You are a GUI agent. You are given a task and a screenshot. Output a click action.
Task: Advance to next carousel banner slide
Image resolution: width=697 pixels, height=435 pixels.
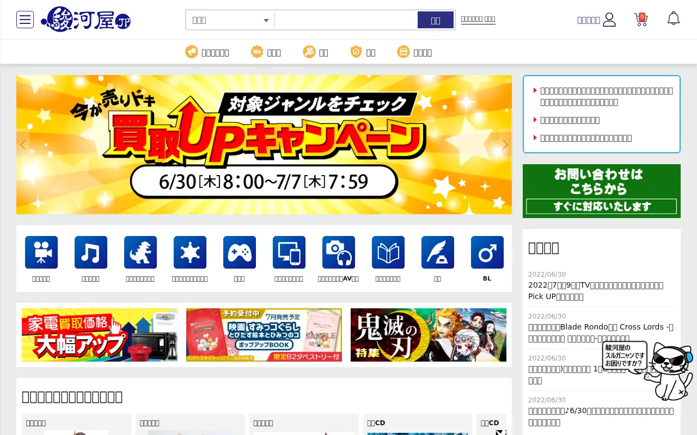tap(505, 145)
